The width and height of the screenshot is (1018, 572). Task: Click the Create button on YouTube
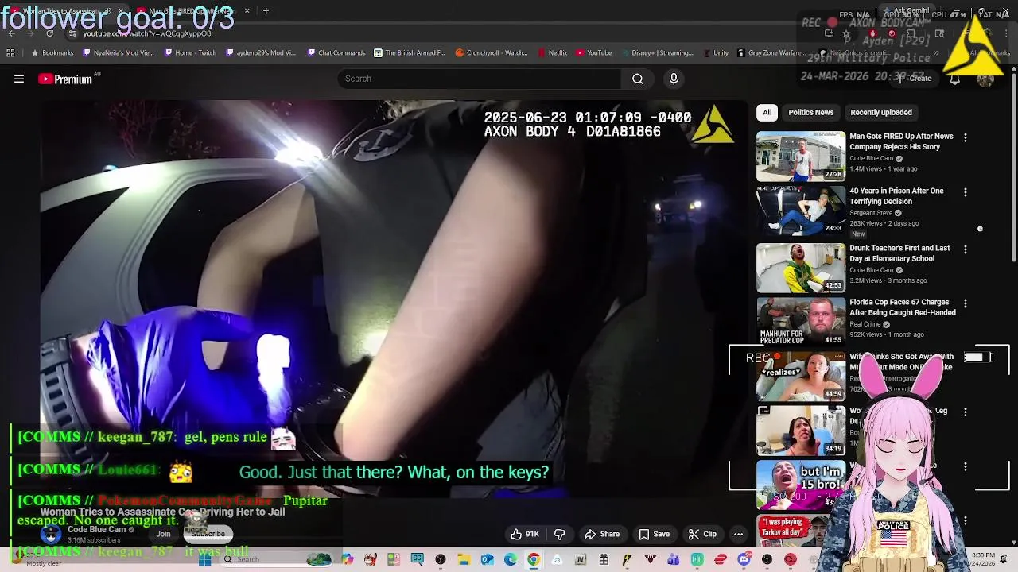[915, 79]
